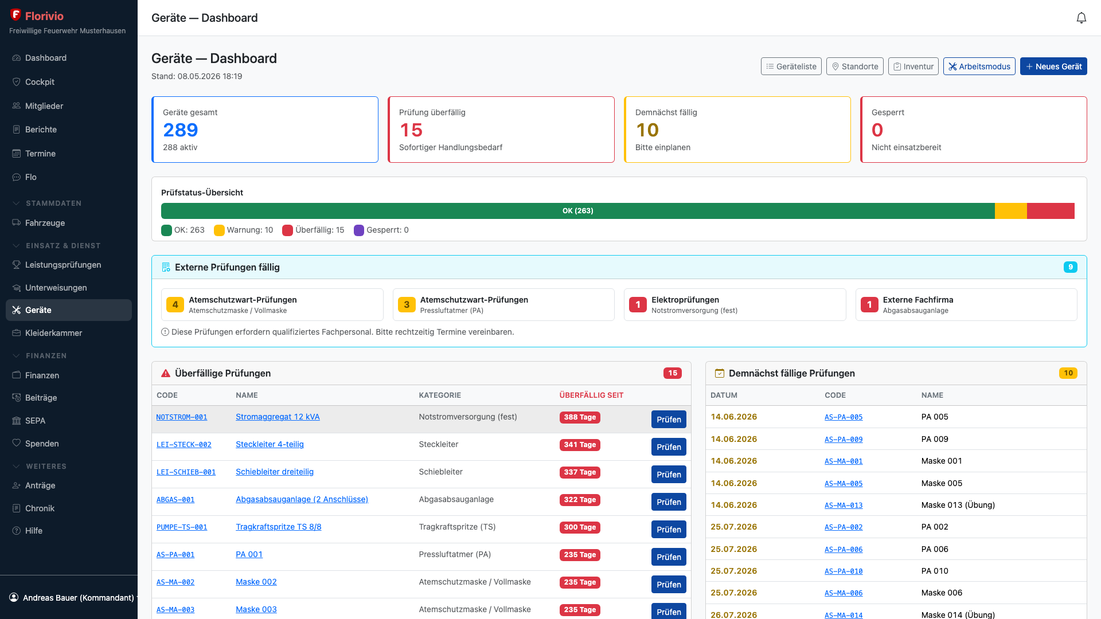1101x619 pixels.
Task: Click the Geräte tools icon in sidebar
Action: (x=17, y=310)
